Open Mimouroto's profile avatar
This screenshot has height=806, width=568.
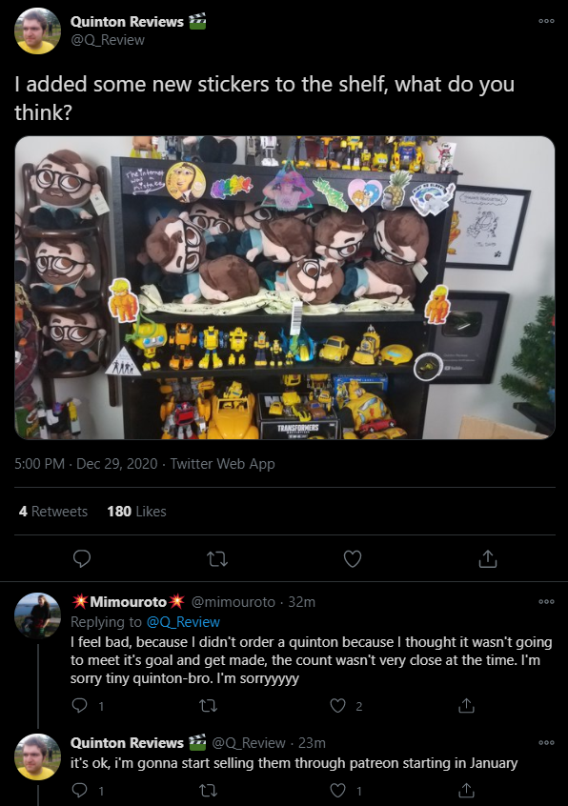click(37, 615)
